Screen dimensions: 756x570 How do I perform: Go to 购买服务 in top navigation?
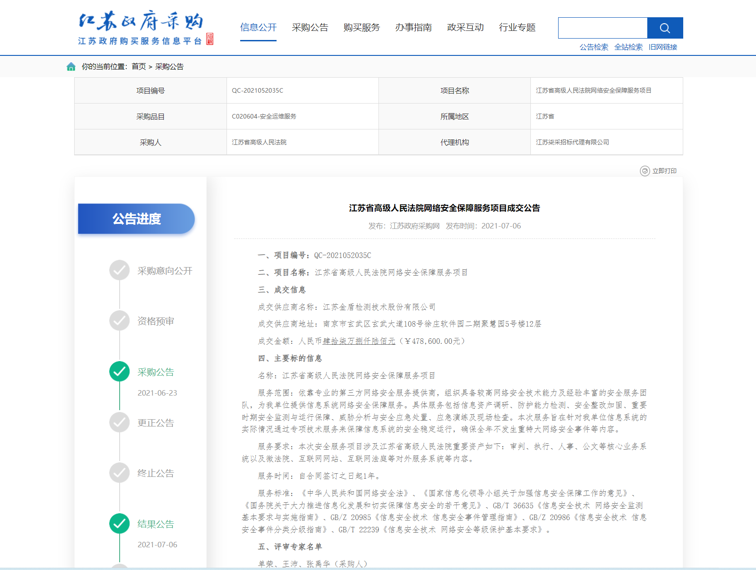[362, 28]
